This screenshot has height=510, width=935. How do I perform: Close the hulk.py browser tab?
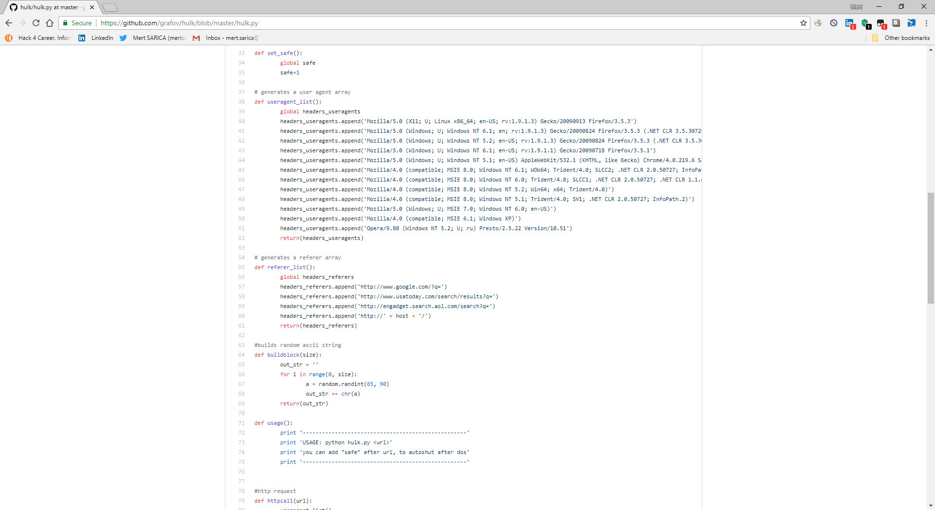(x=92, y=7)
